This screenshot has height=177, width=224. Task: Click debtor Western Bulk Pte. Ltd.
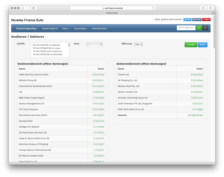click(x=129, y=86)
